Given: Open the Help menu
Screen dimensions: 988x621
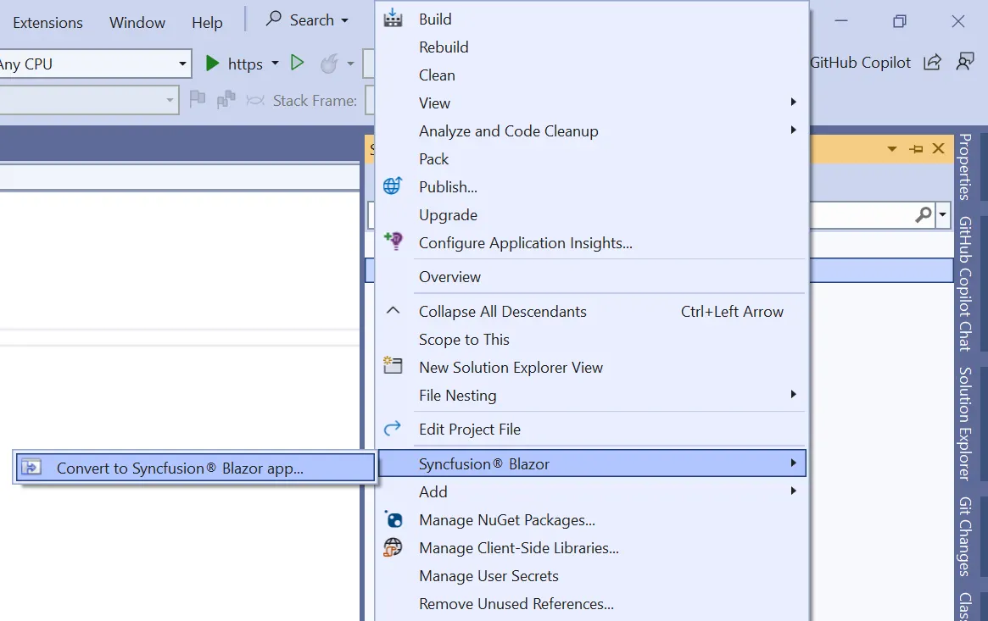Looking at the screenshot, I should pos(206,23).
